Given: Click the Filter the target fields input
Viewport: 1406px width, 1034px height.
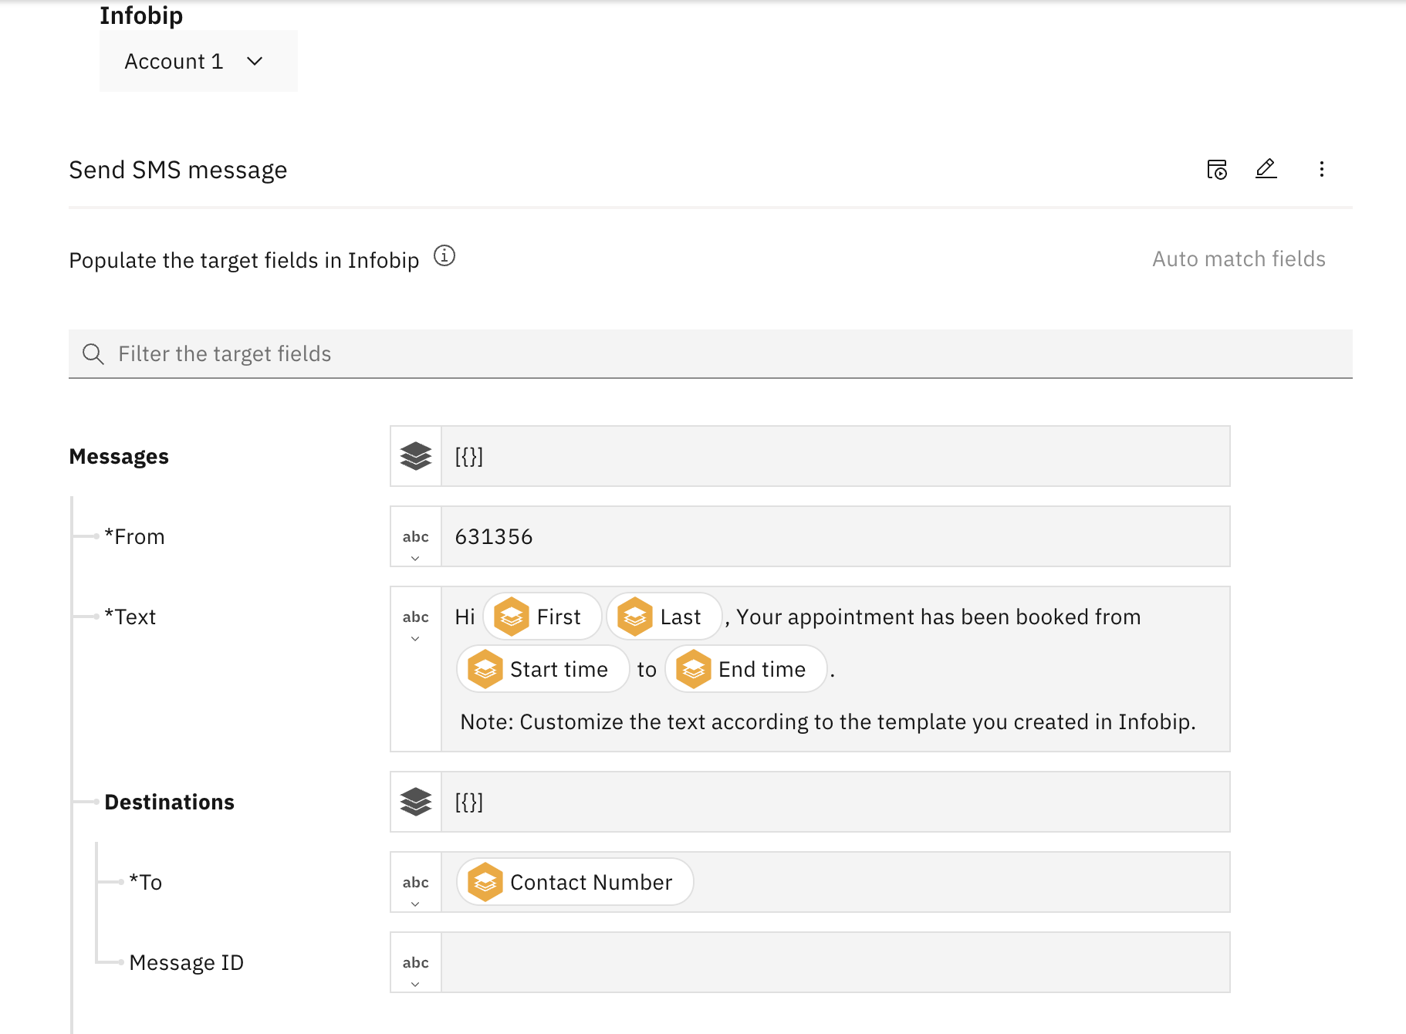Looking at the screenshot, I should click(x=710, y=353).
